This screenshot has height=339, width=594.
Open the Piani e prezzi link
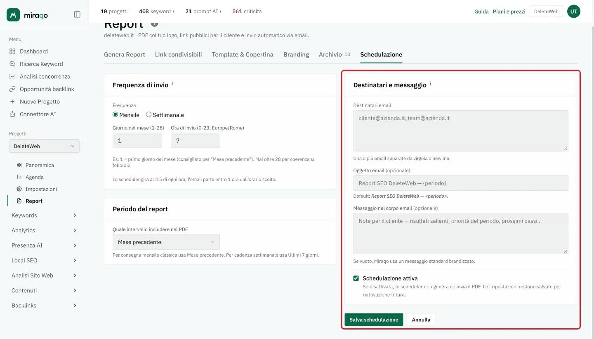point(509,12)
